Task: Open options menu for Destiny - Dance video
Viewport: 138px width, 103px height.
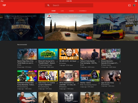Action: pyautogui.click(x=99, y=83)
